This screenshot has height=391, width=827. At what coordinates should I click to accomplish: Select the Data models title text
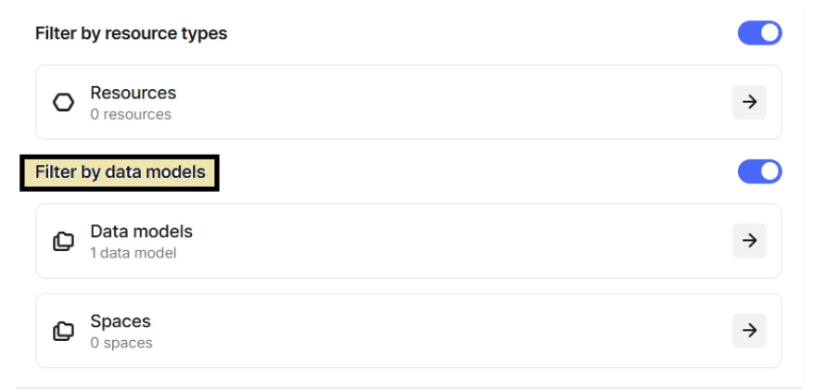tap(141, 231)
